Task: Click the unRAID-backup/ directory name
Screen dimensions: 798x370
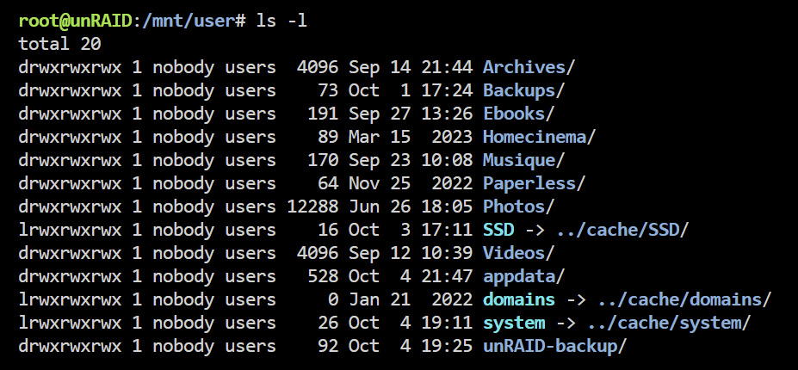Action: 554,347
